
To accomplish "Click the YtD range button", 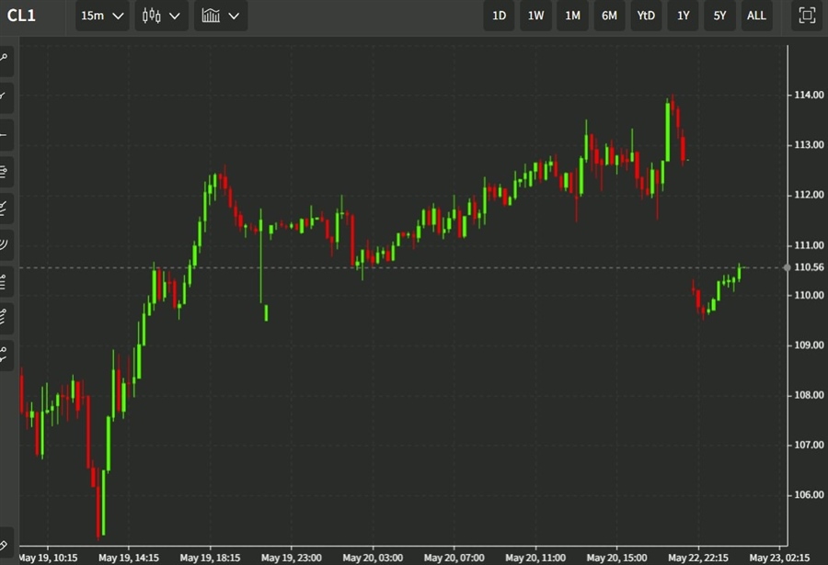I will click(x=645, y=16).
